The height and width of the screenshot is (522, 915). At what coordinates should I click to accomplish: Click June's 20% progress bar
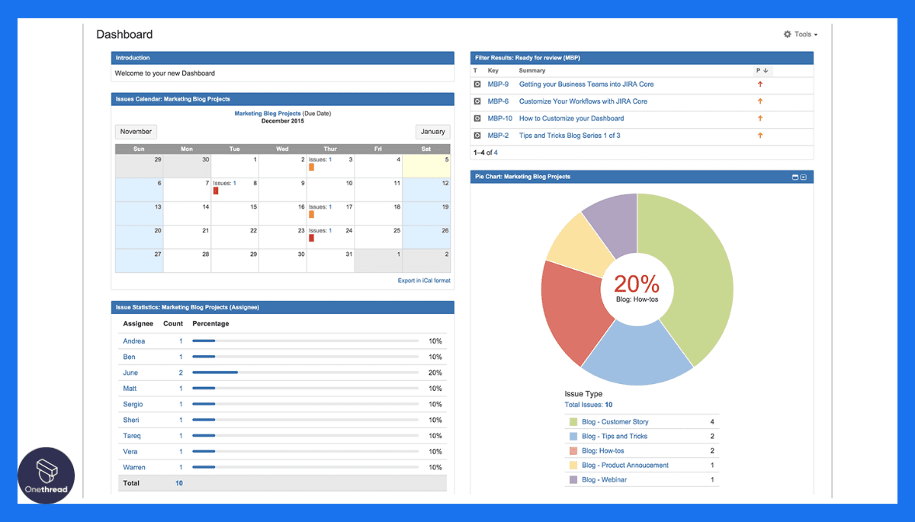click(214, 372)
